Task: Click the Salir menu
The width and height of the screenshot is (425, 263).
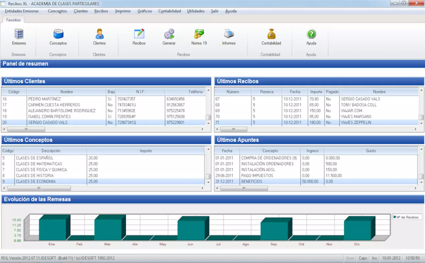Action: pyautogui.click(x=215, y=11)
